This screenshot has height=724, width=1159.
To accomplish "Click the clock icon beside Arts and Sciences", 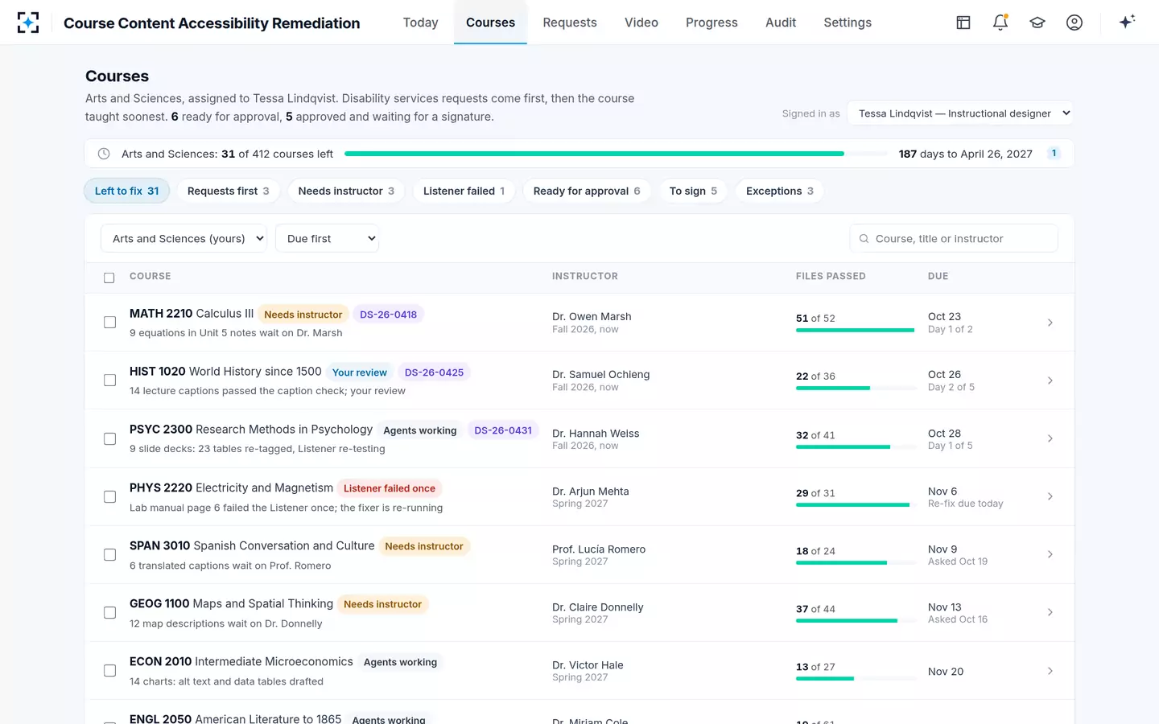I will [x=104, y=154].
